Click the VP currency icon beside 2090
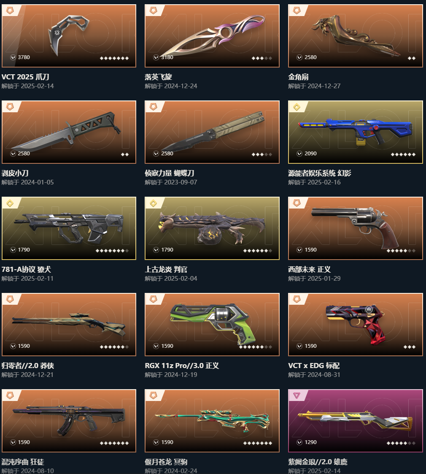The image size is (426, 474). click(299, 154)
